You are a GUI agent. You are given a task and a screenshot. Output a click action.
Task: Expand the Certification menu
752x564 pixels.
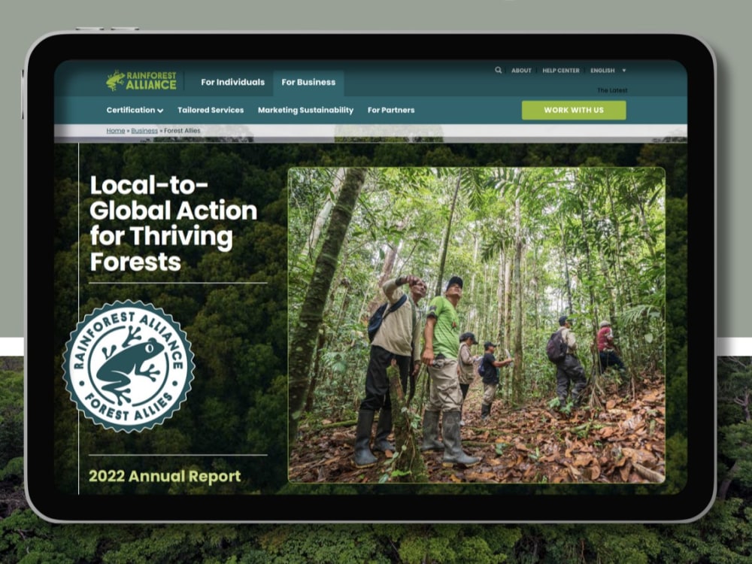coord(135,110)
